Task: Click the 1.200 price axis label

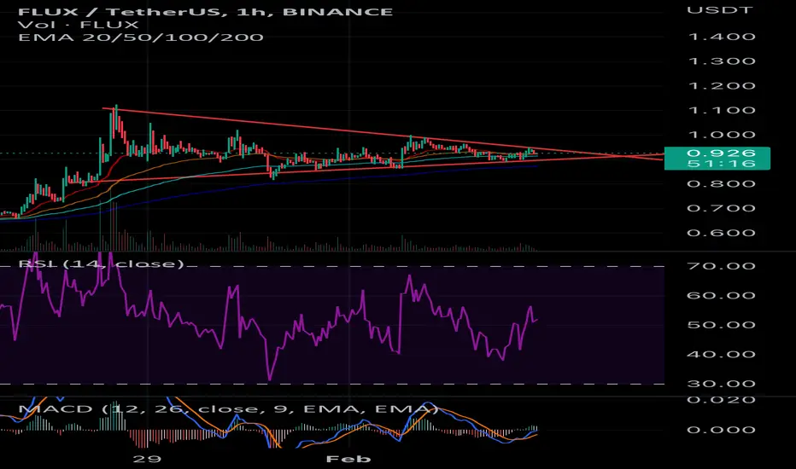Action: [722, 85]
